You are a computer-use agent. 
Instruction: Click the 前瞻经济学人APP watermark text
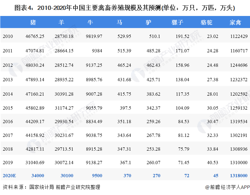tap(227, 187)
